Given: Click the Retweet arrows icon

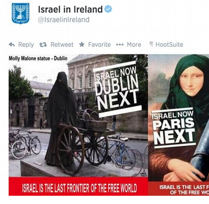Looking at the screenshot, I should click(43, 45).
